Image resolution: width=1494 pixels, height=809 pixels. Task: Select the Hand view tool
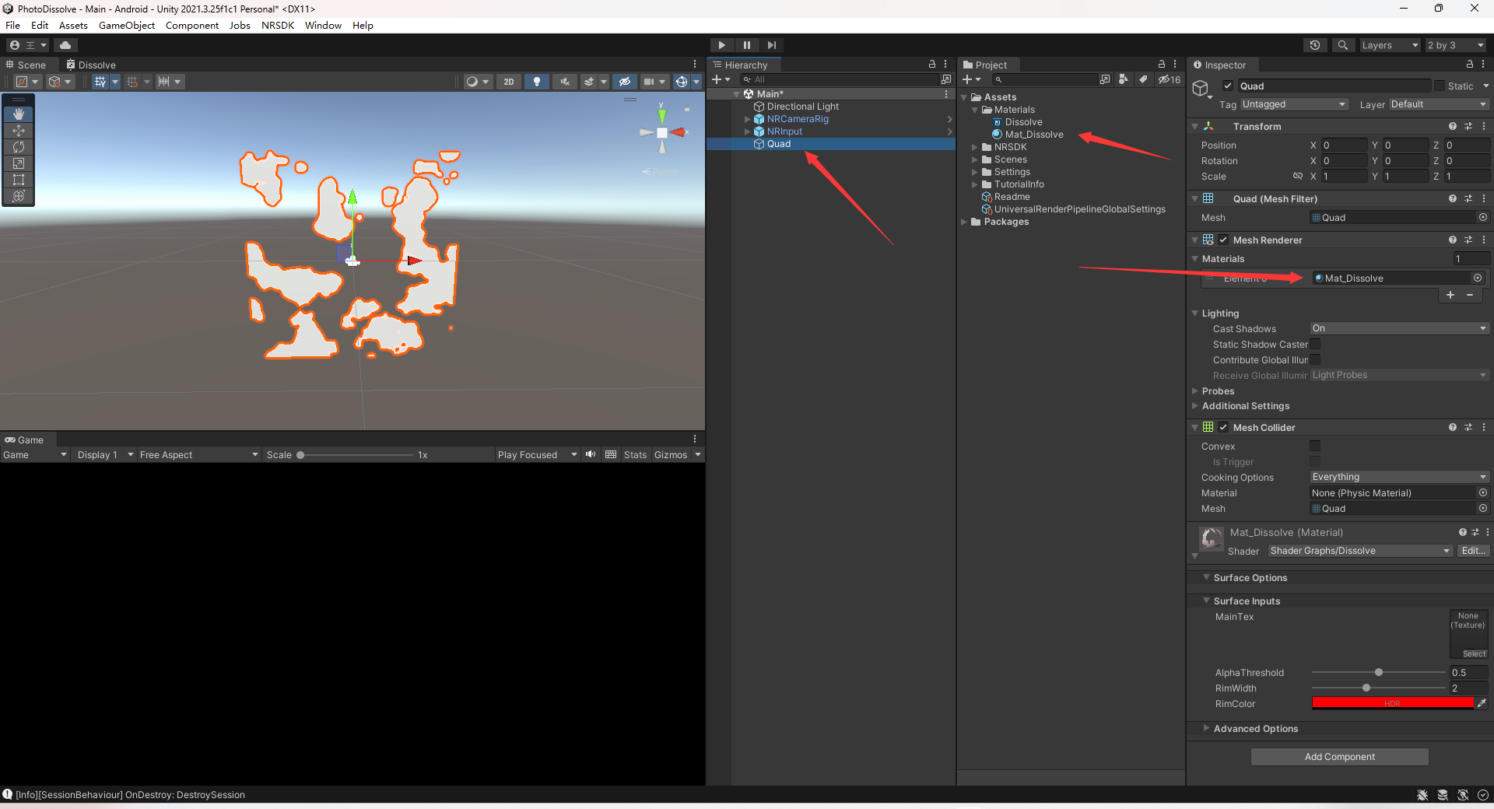[19, 114]
